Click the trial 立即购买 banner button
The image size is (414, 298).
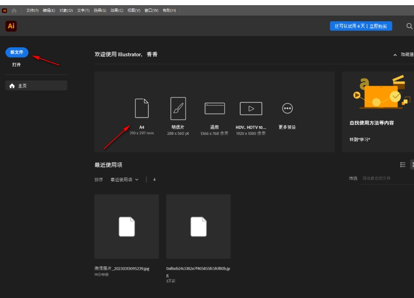[x=361, y=26]
